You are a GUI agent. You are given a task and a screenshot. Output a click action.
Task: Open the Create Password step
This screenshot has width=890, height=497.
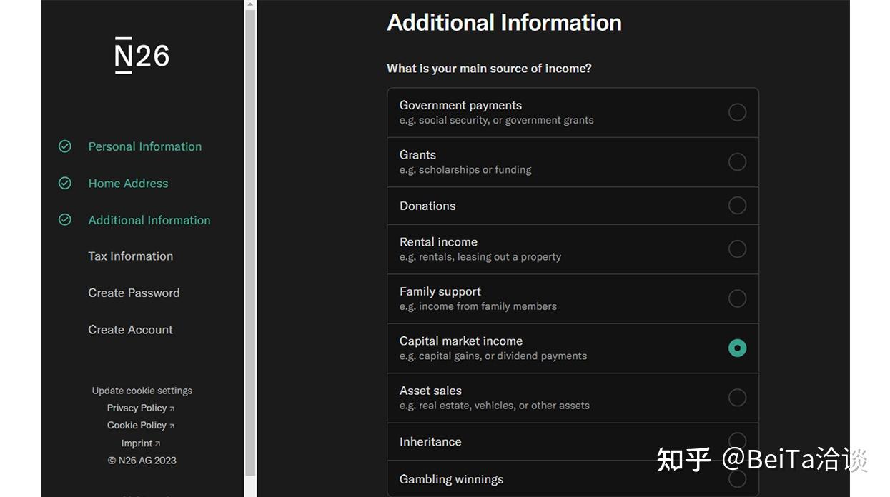tap(134, 293)
